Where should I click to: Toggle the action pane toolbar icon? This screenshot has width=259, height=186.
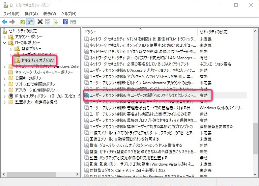73,22
